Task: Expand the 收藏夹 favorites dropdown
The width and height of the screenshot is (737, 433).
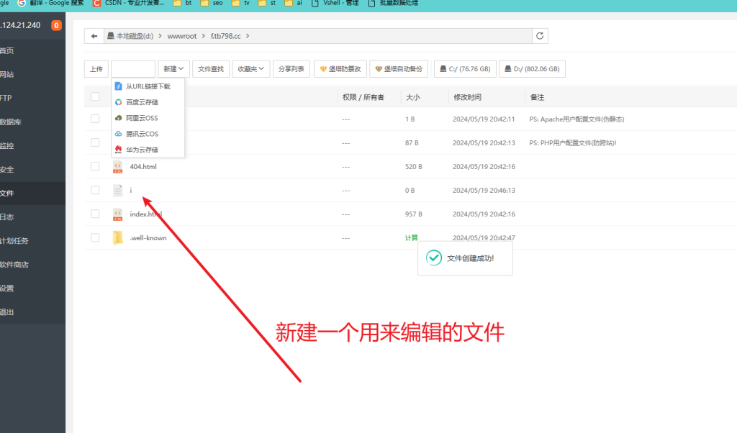Action: click(250, 69)
